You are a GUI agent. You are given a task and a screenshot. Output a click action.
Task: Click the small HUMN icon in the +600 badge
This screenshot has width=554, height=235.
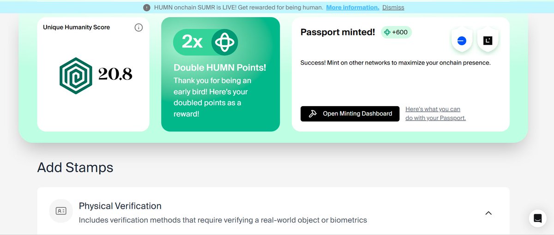point(387,32)
